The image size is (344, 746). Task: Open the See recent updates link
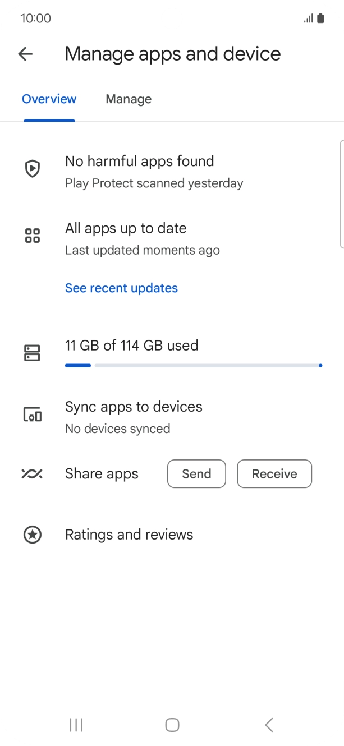click(121, 288)
